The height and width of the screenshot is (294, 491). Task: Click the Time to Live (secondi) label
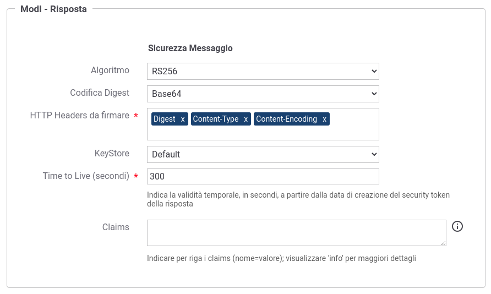(x=86, y=176)
